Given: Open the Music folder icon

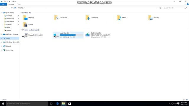Looking at the screenshot, I should (119, 18).
